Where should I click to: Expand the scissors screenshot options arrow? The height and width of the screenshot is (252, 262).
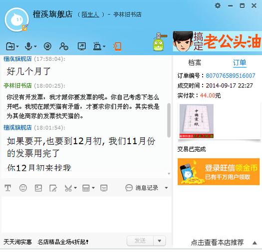point(75,188)
